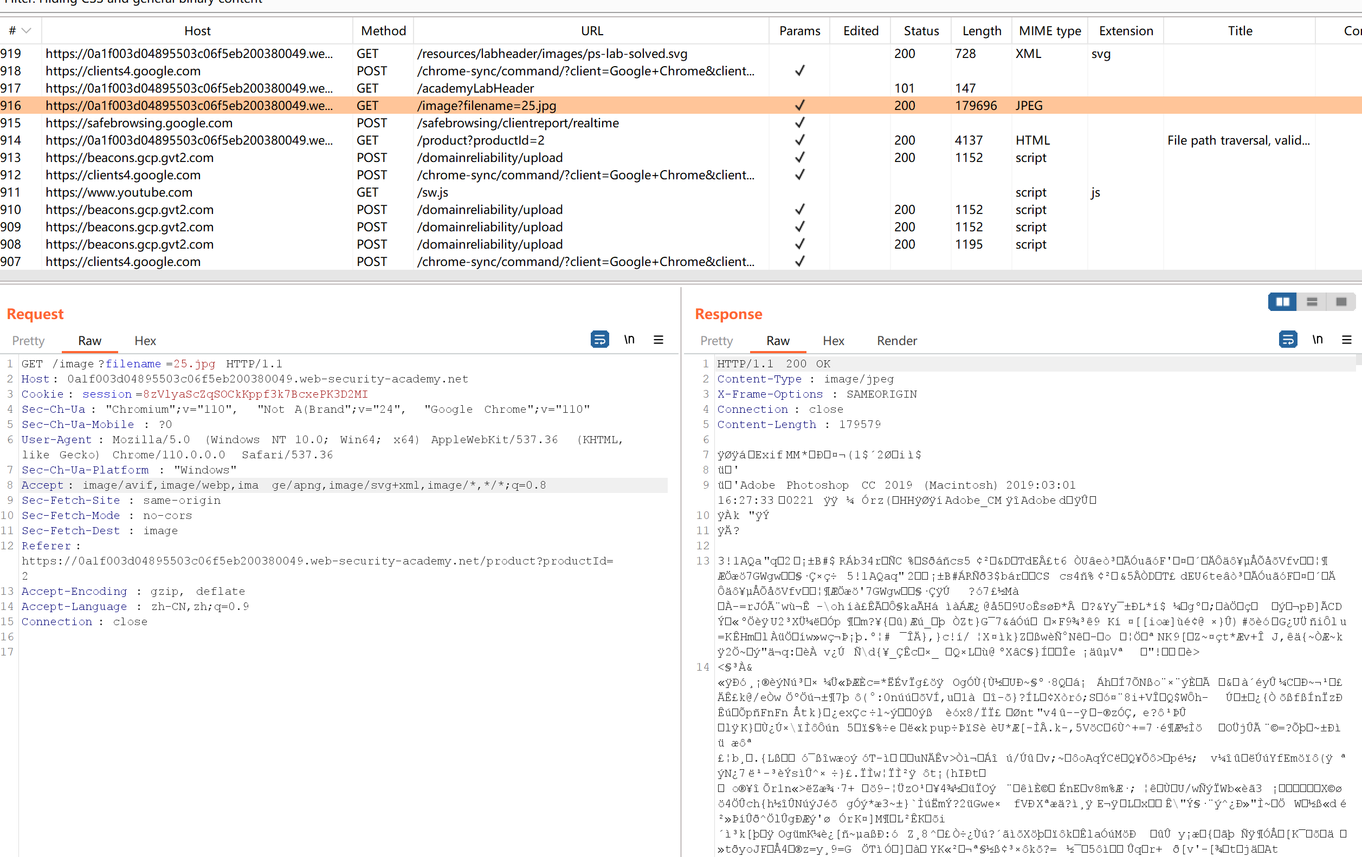This screenshot has height=857, width=1362.
Task: Click horizontal scrollbar below history table
Action: [679, 275]
